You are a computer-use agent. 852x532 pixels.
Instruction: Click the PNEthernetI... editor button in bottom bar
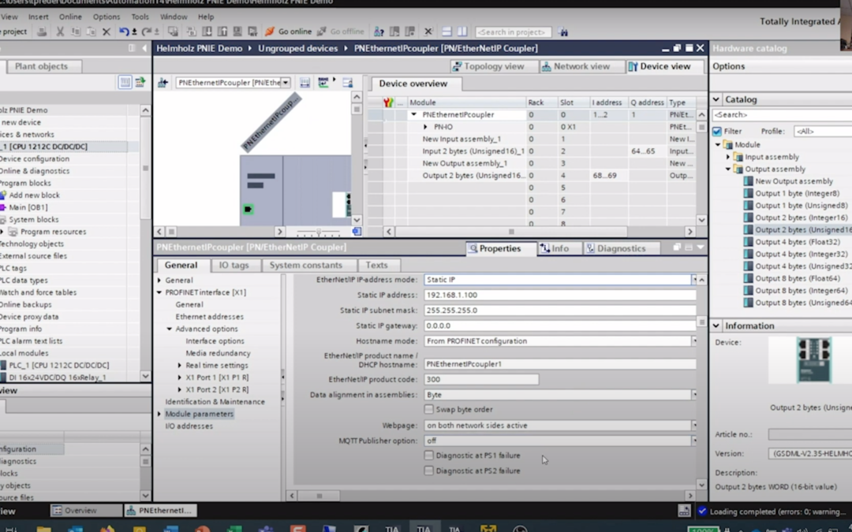click(161, 510)
